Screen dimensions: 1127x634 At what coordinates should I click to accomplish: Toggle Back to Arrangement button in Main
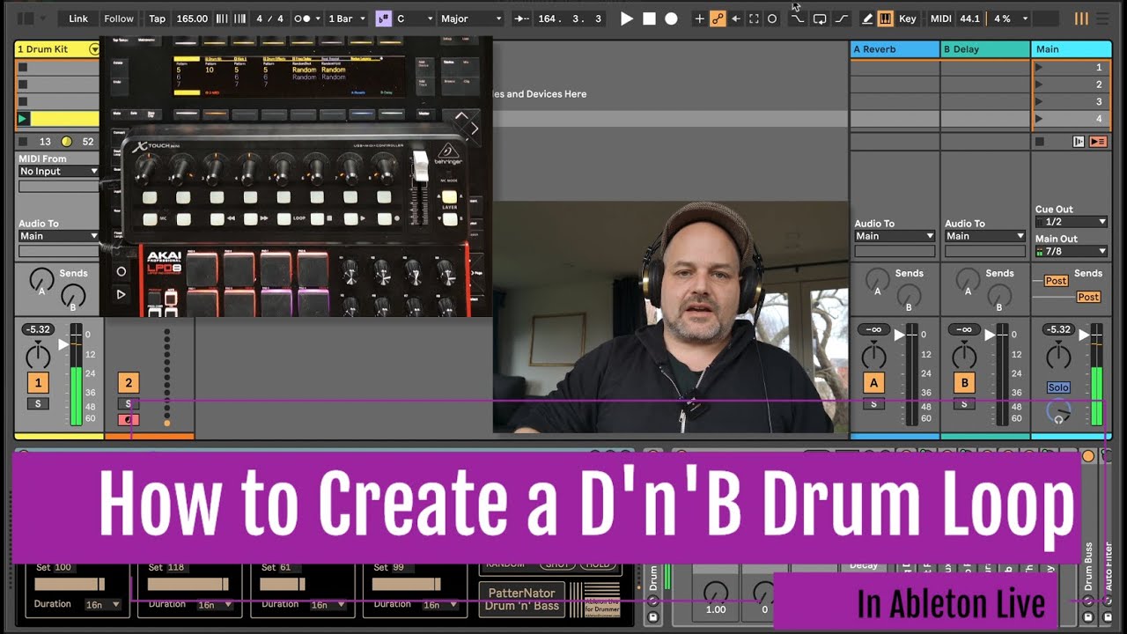pyautogui.click(x=1098, y=141)
